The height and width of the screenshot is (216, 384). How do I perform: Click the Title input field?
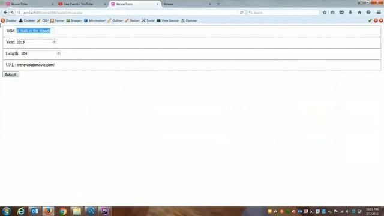(x=35, y=31)
